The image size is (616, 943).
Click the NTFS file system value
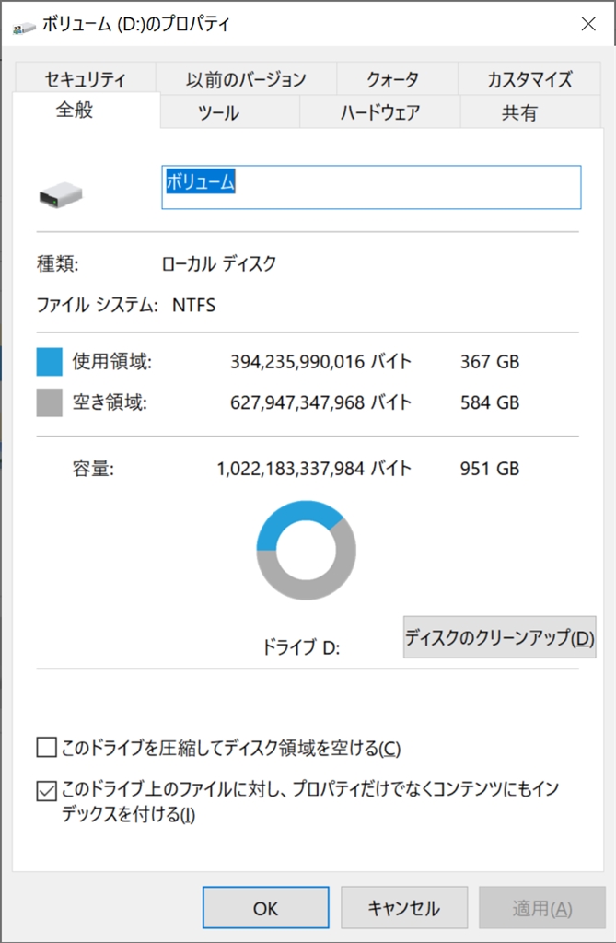[193, 305]
